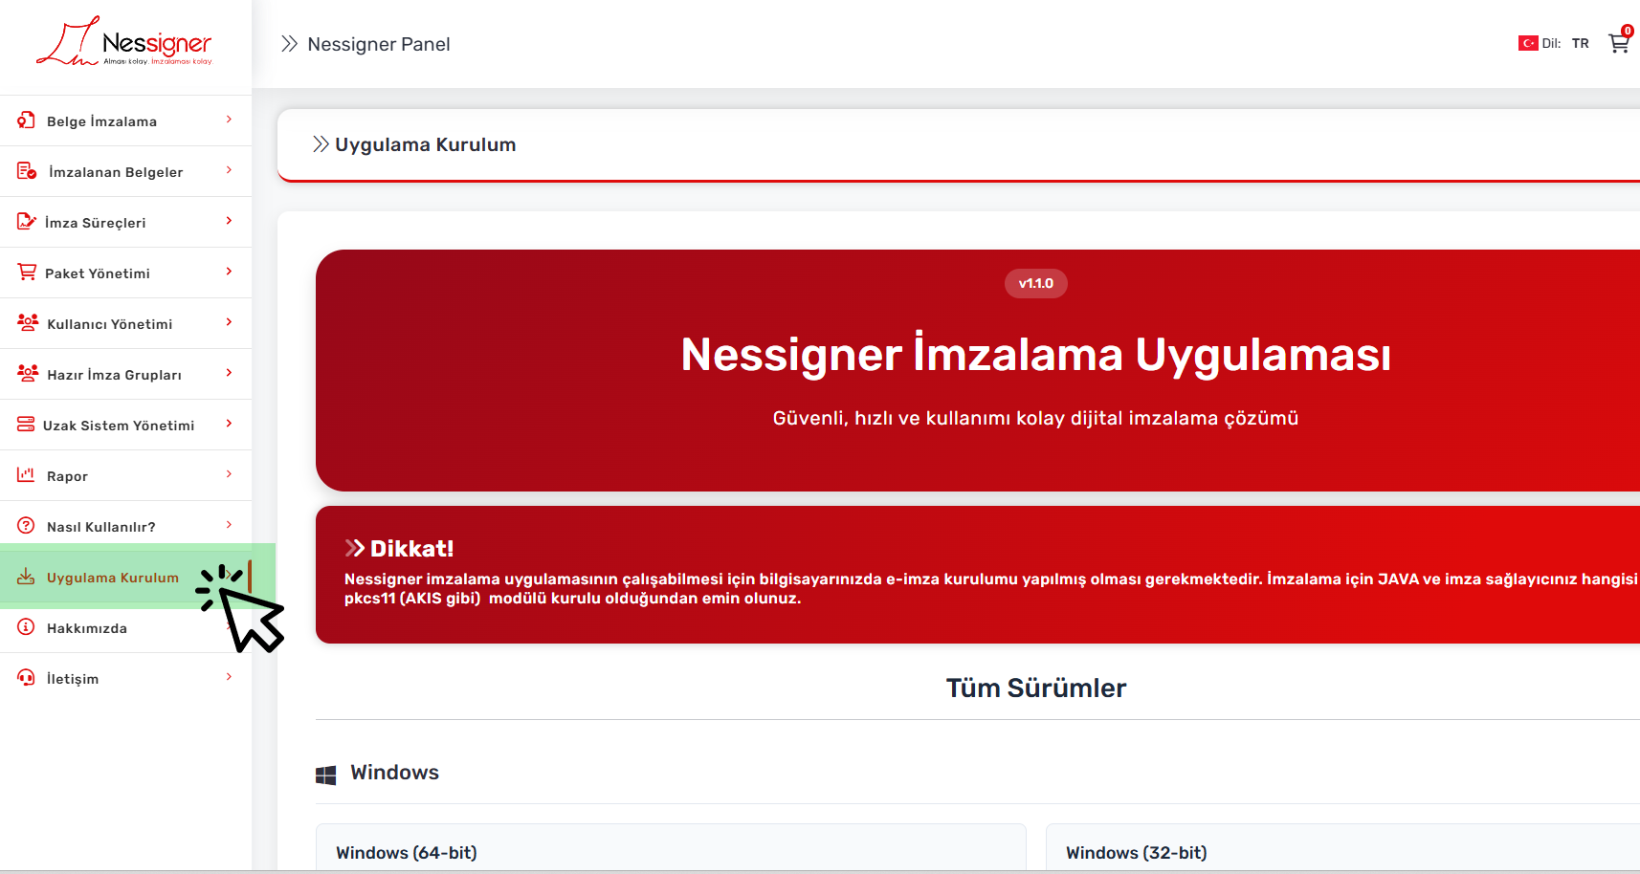Expand Hazır İmza Grupları chevron
The height and width of the screenshot is (874, 1640).
click(x=229, y=373)
